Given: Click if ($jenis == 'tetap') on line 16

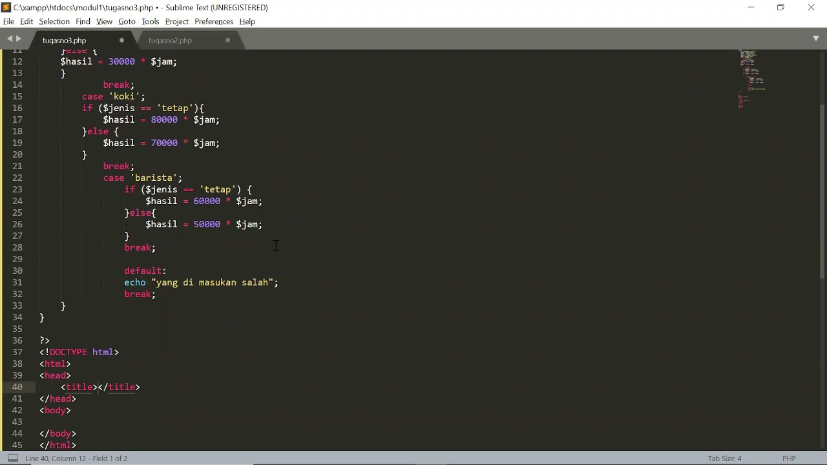Looking at the screenshot, I should (143, 108).
